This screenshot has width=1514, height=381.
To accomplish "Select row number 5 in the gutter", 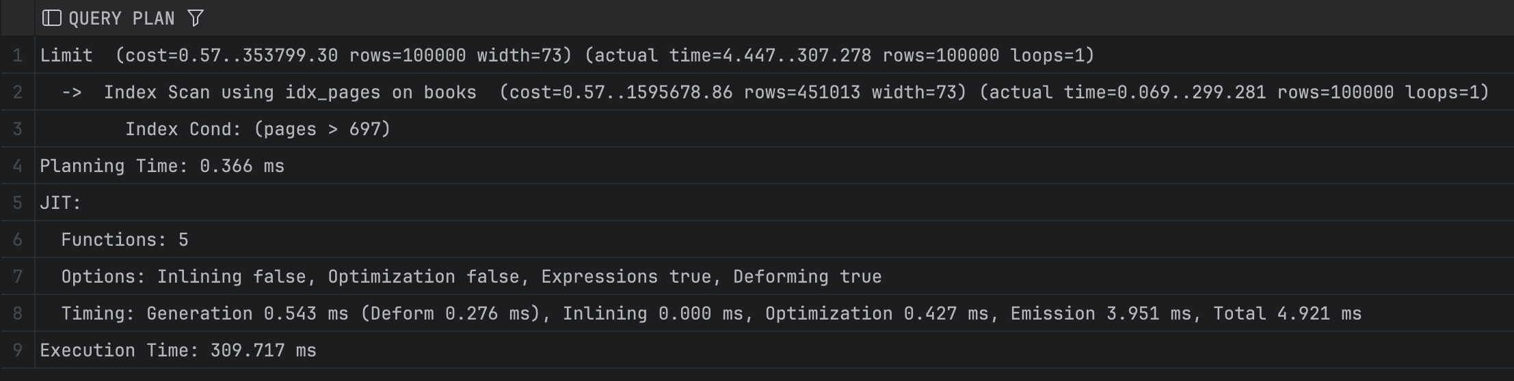I will (x=17, y=203).
